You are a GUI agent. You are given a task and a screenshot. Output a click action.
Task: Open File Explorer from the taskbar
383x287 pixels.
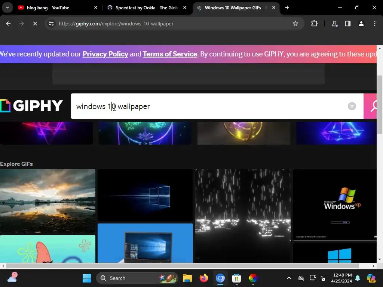[x=187, y=278]
